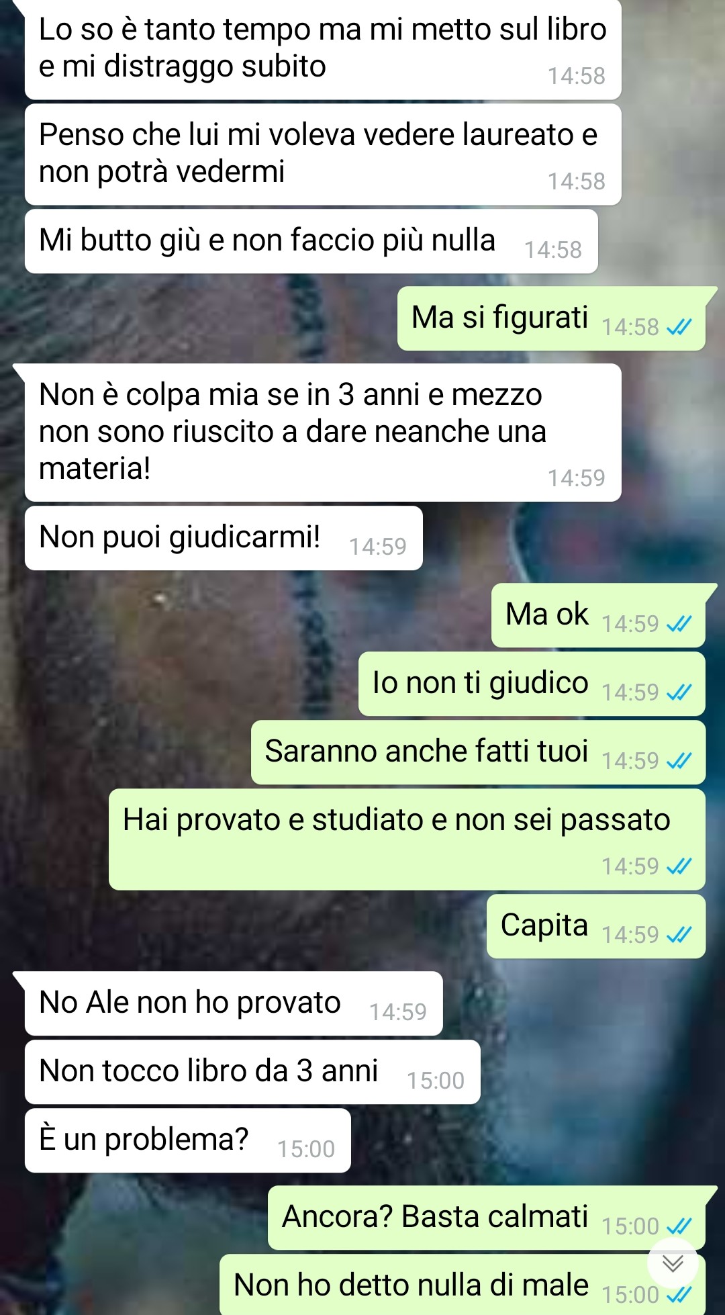This screenshot has height=1315, width=725.
Task: Select 'Penso che lui mi voleva vedere laureato'
Action: 323,154
